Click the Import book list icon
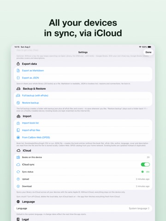Viewport: 166px width, 221px height. pyautogui.click(x=18, y=123)
